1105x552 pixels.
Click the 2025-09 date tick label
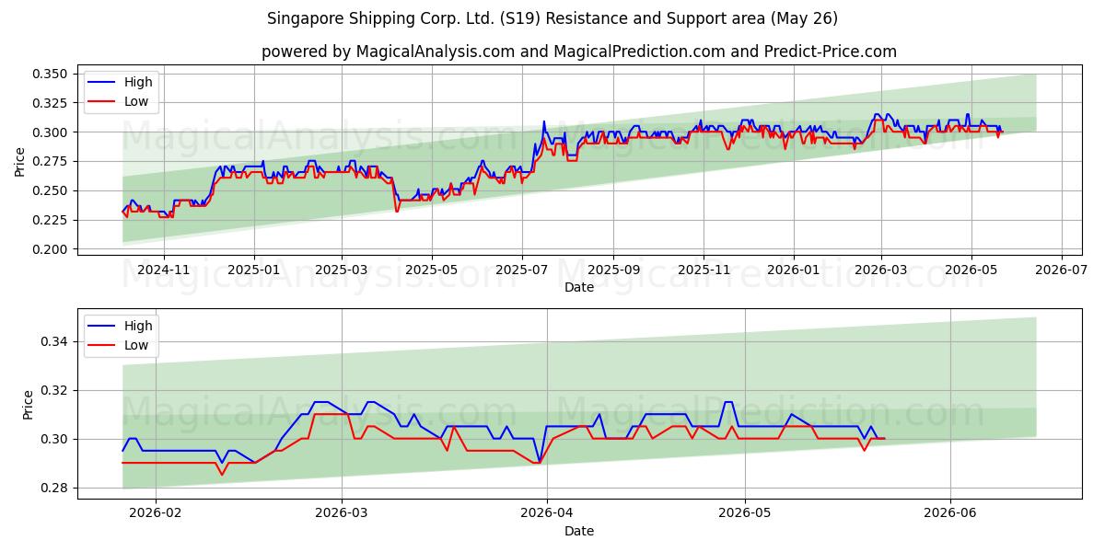click(x=614, y=270)
